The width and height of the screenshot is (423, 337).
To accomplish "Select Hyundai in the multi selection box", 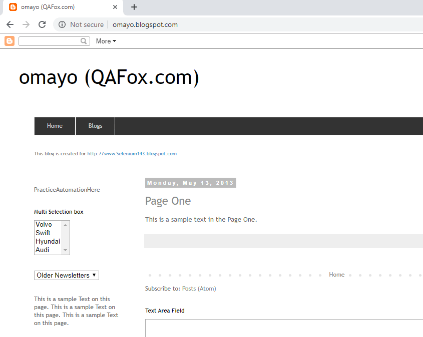I will pyautogui.click(x=48, y=241).
